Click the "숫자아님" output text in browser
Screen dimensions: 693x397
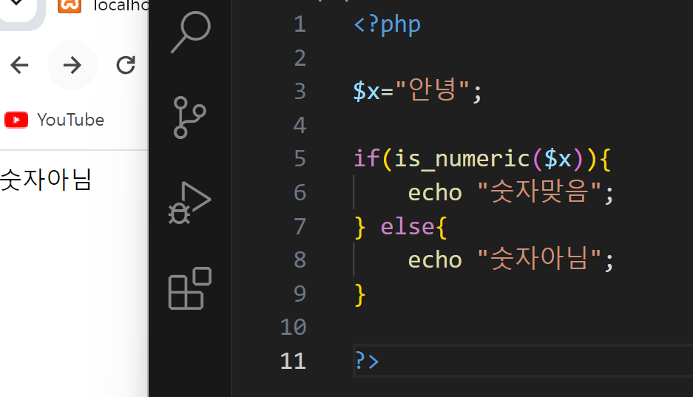[46, 180]
